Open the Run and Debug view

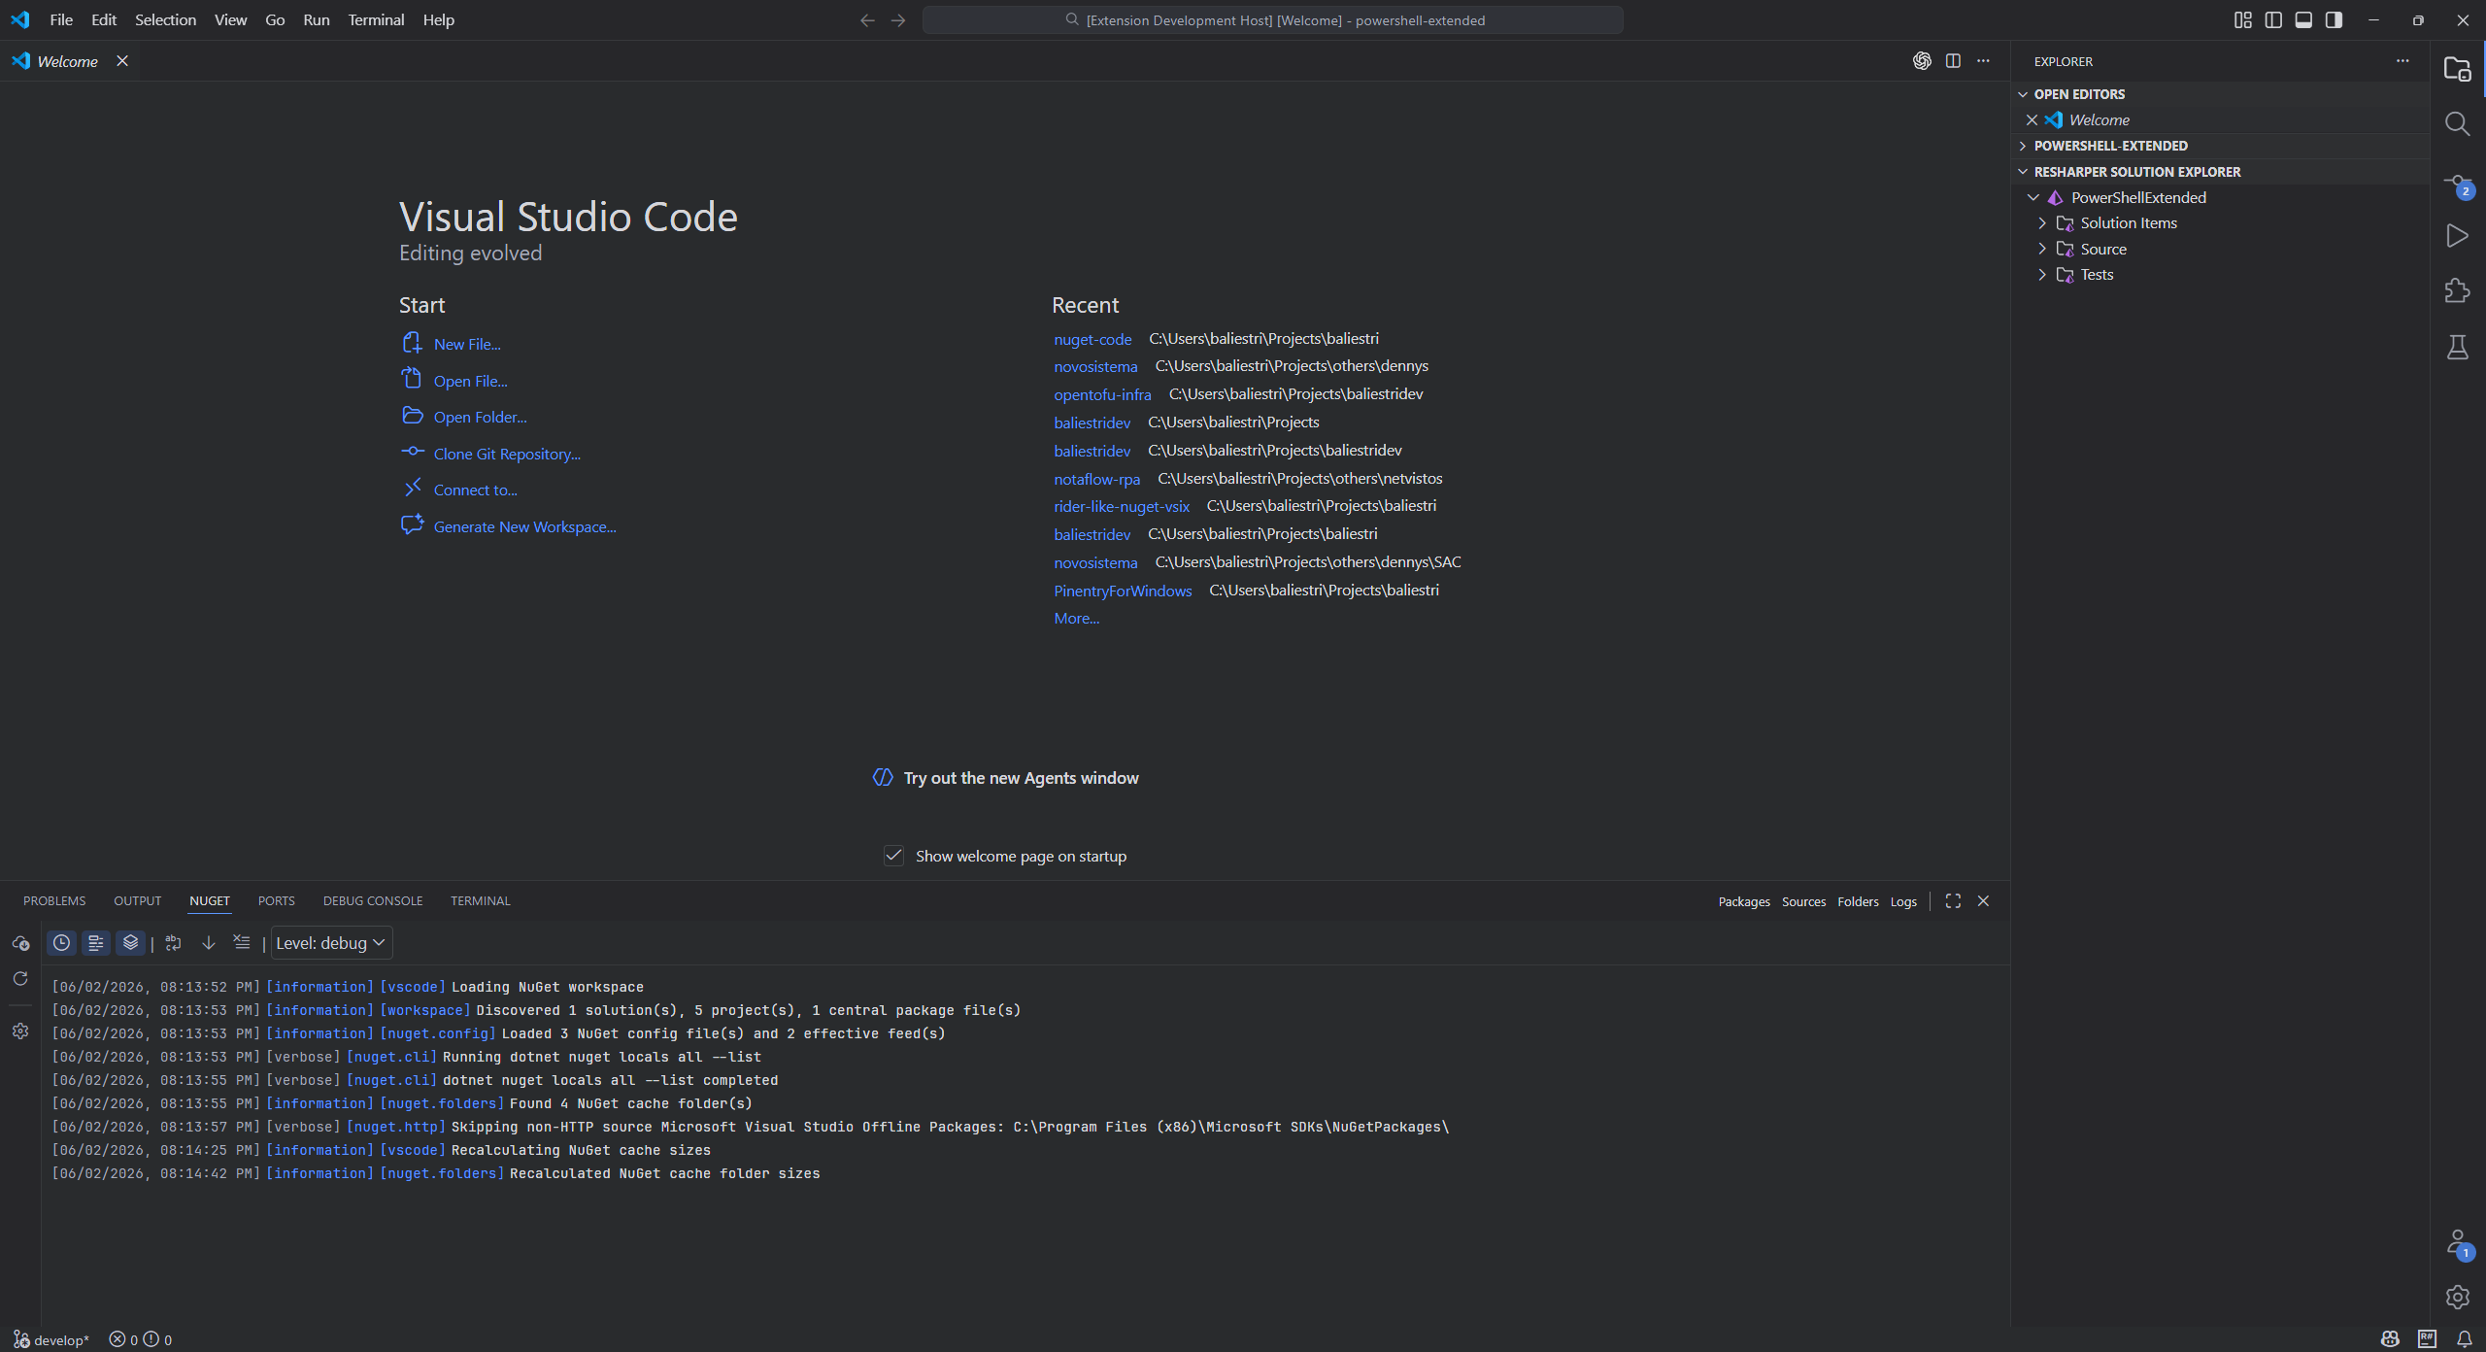2457,236
